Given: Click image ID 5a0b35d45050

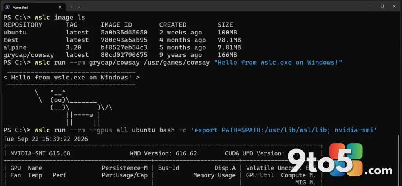Looking at the screenshot, I should 124,33.
